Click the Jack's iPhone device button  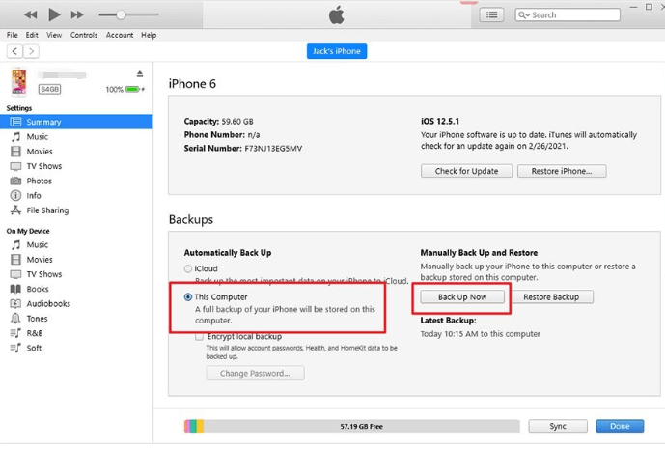(x=337, y=51)
